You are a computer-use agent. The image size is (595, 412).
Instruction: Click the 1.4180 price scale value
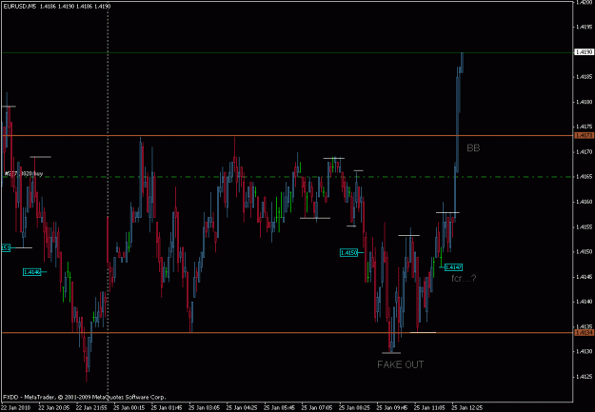click(584, 102)
